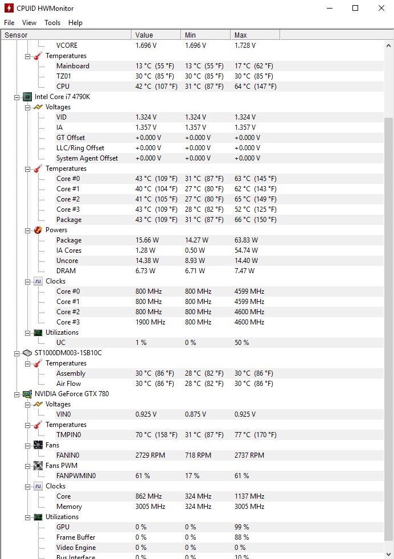Click the voltage icon under NVIDIA GeForce GTX 780
Viewport: 394px width, 559px height.
point(38,404)
